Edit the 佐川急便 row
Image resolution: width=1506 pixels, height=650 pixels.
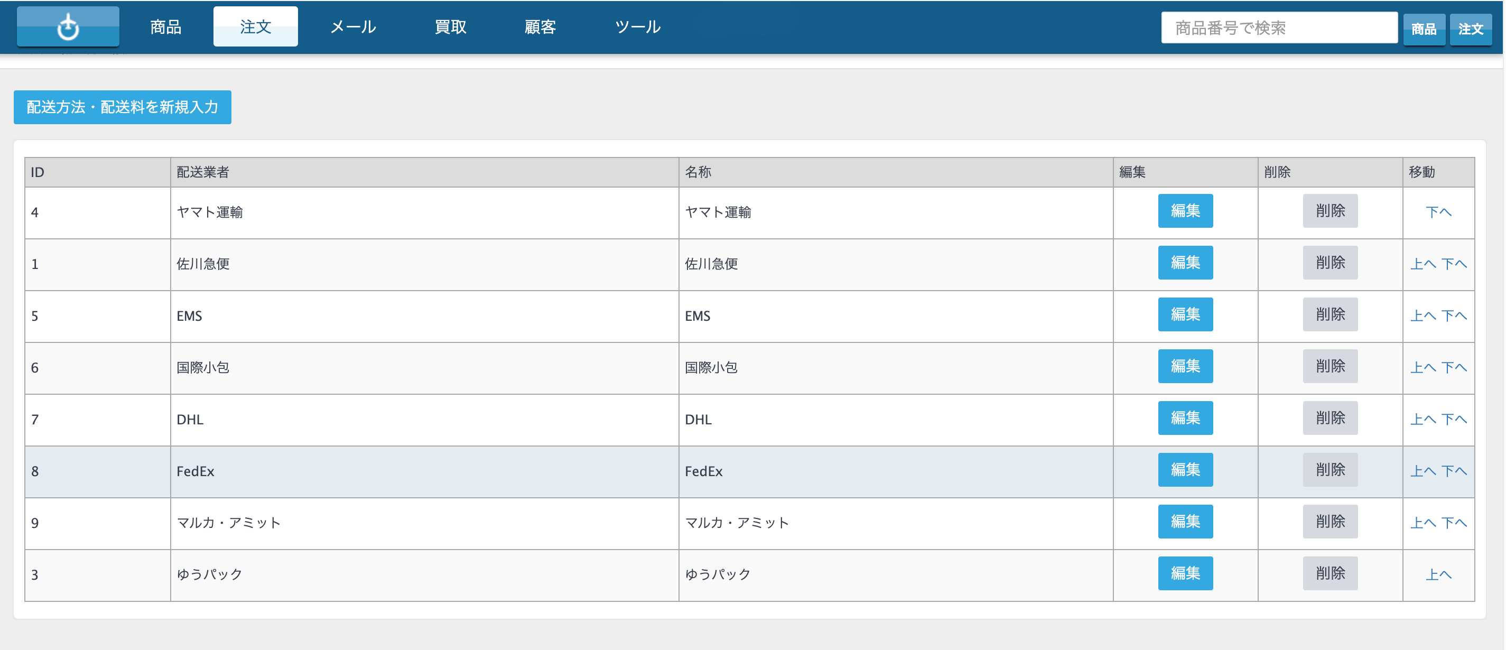[x=1185, y=263]
